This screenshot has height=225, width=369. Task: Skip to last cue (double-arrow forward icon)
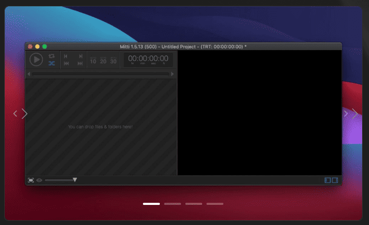point(80,63)
